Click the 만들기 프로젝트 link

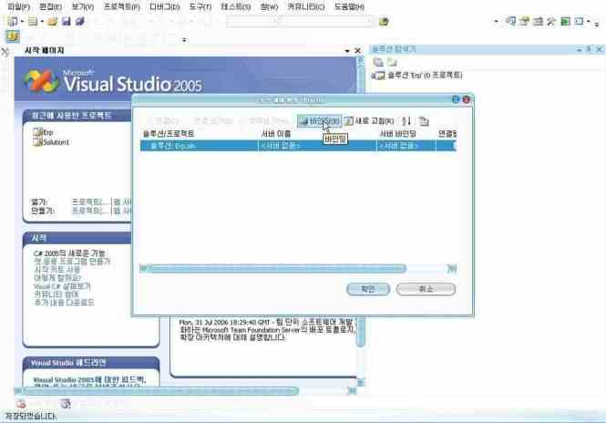[91, 211]
